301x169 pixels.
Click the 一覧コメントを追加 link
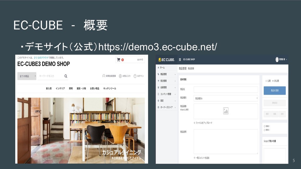(203, 158)
